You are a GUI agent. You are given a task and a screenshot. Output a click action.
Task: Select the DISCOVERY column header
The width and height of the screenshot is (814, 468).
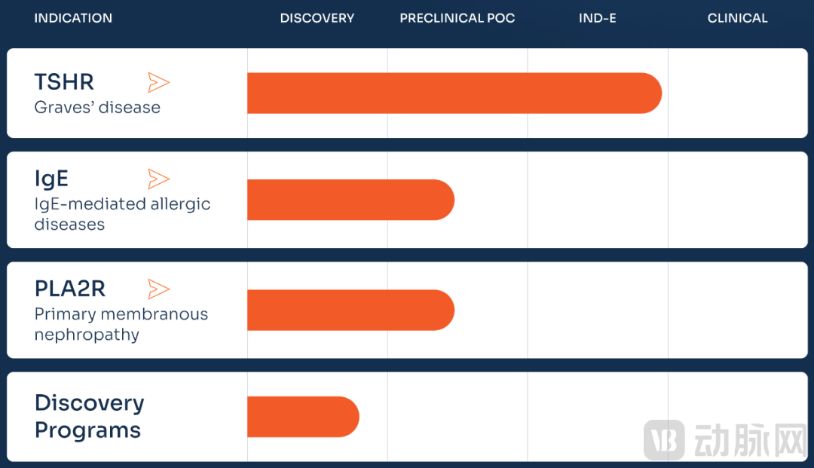[317, 18]
